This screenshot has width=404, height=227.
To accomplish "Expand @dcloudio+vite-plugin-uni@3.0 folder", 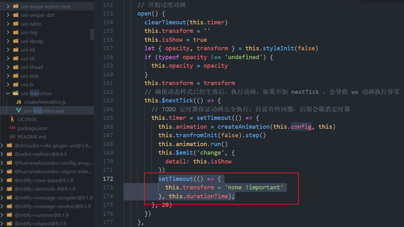I will [x=3, y=145].
